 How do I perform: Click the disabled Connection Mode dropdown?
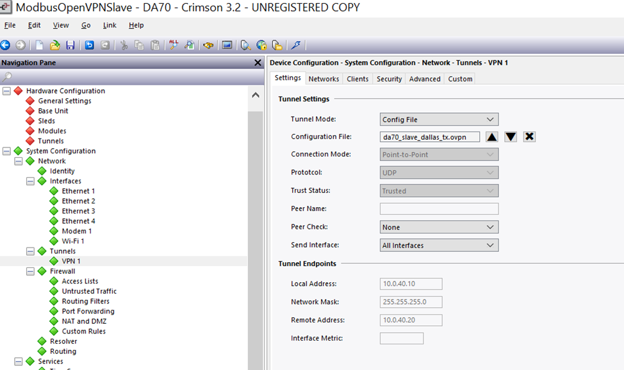click(x=439, y=155)
